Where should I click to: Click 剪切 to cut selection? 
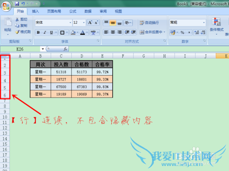22,19
